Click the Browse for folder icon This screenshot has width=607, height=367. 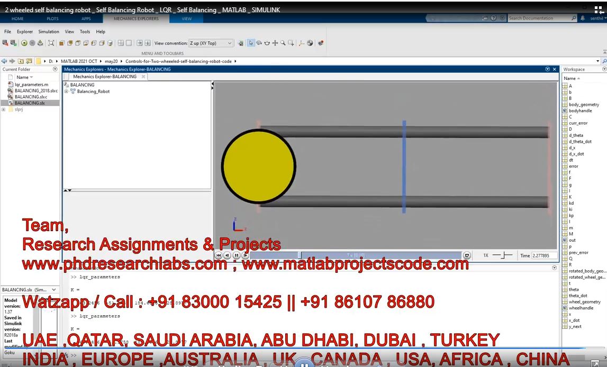tap(29, 61)
